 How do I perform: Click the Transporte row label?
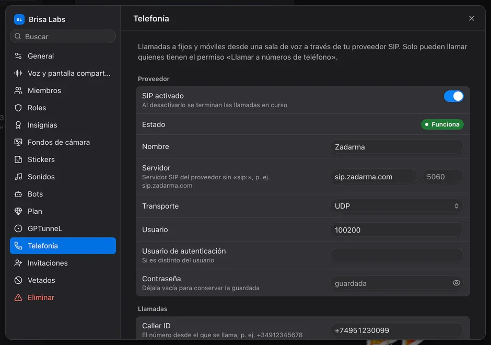(x=160, y=206)
